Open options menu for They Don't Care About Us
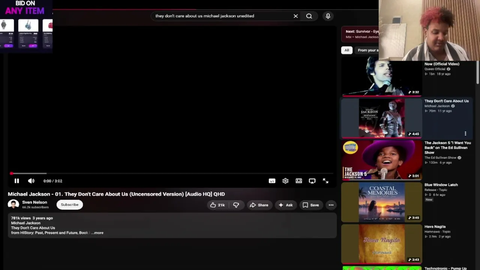Viewport: 480px width, 270px height. click(x=465, y=133)
